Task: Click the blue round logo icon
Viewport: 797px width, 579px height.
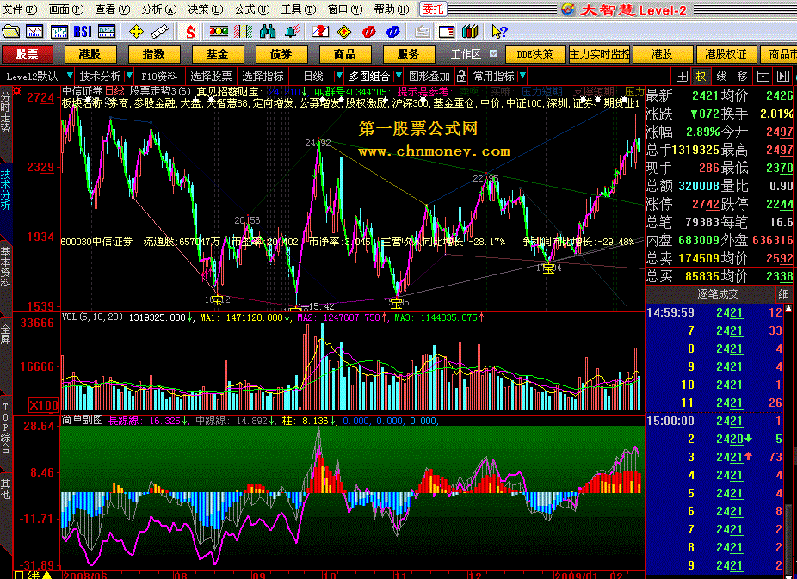Action: click(x=393, y=32)
